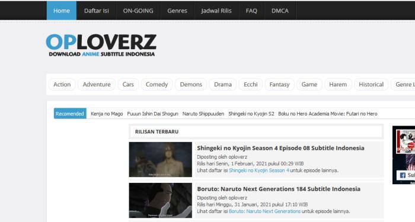The width and height of the screenshot is (415, 222).
Task: Select the Cars genre tag
Action: point(128,84)
